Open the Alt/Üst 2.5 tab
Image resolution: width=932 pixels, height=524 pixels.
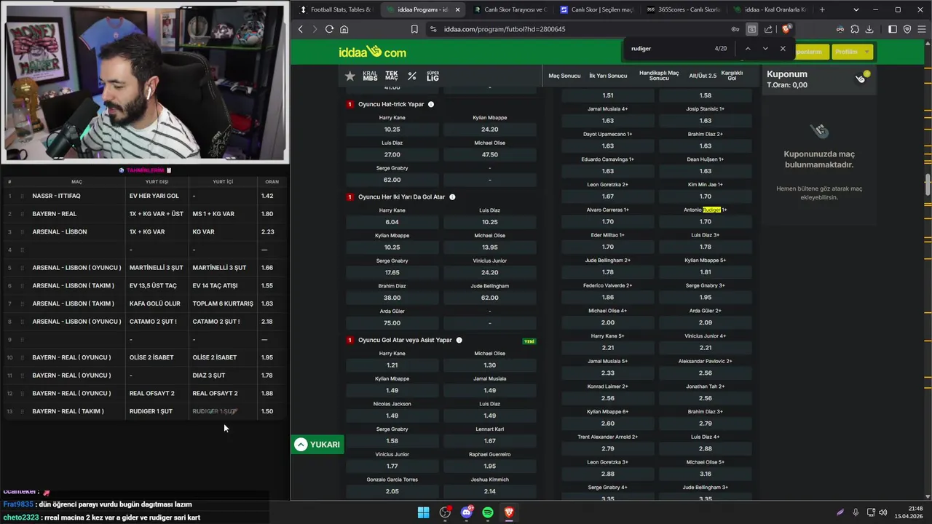click(703, 76)
